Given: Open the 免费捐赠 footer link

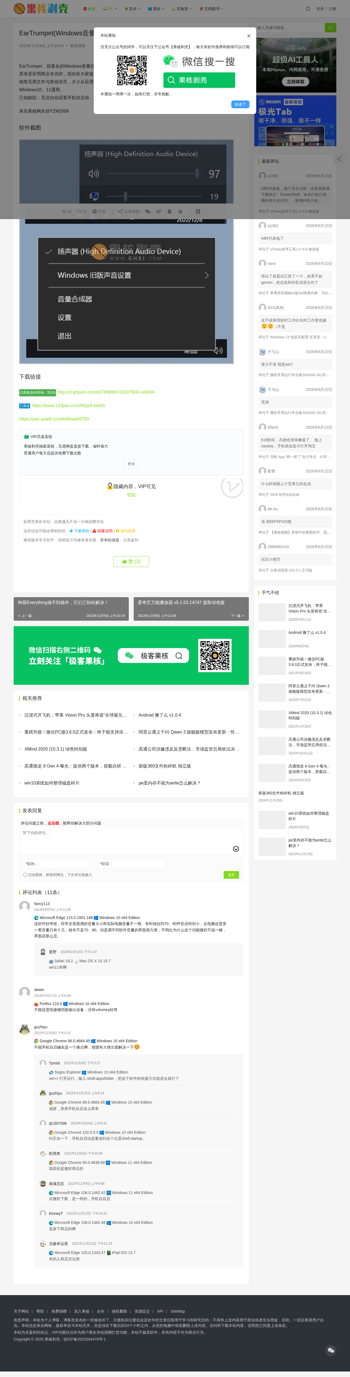Looking at the screenshot, I should pyautogui.click(x=59, y=1311).
